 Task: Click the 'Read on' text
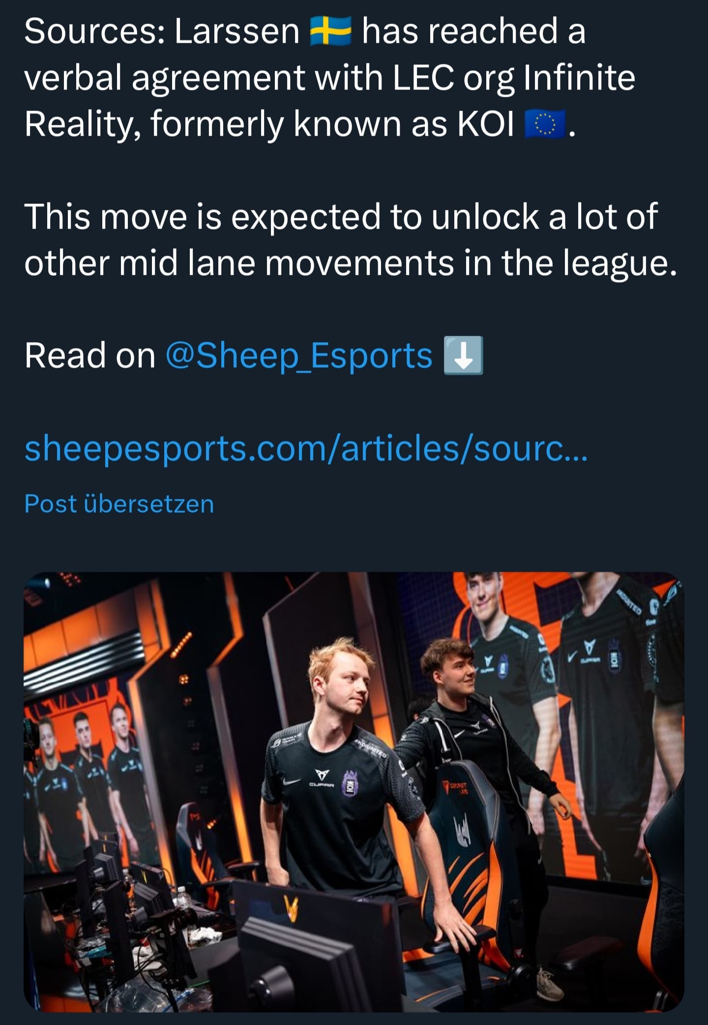[90, 355]
